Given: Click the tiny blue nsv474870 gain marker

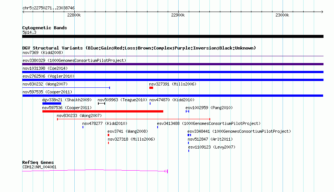Looking at the screenshot, I should tap(150, 103).
